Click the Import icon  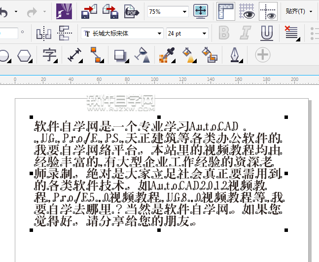[x=89, y=12]
